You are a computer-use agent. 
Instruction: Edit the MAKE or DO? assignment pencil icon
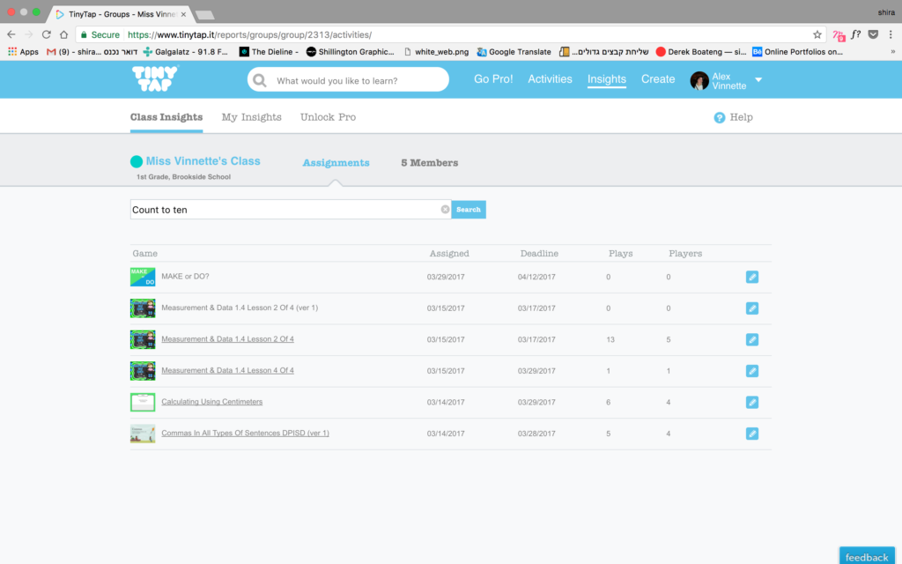pos(751,277)
